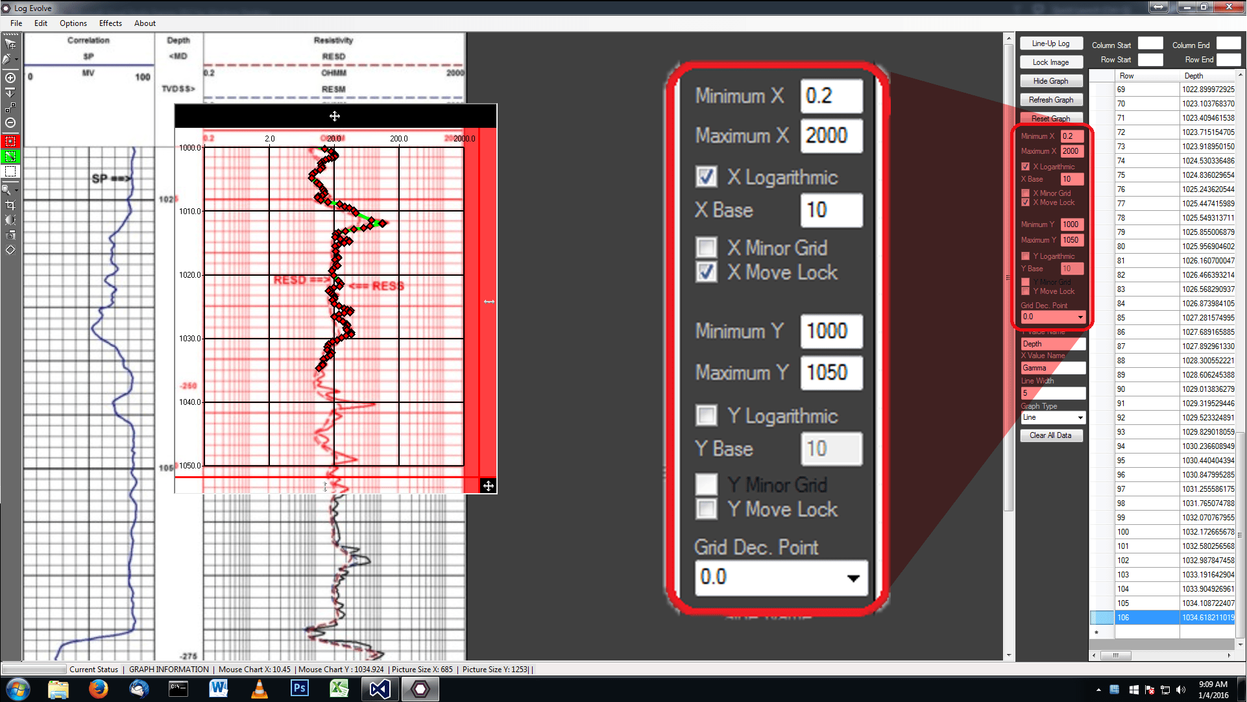Click the graph move handle at top
Viewport: 1247px width, 702px height.
[x=335, y=116]
